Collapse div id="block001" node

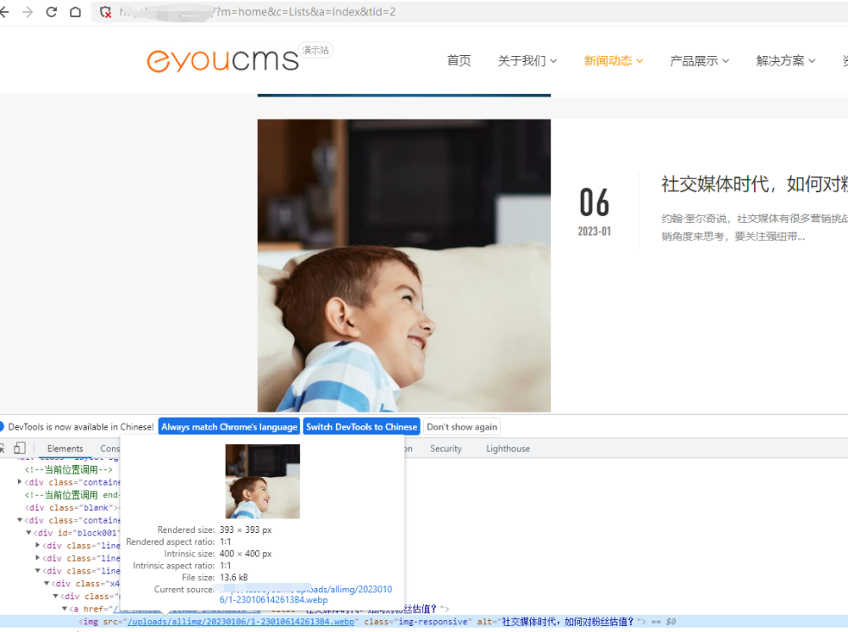coord(29,533)
